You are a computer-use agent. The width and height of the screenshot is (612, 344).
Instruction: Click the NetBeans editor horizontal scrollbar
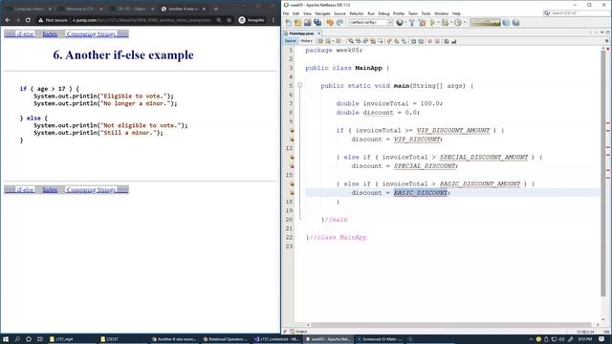tap(450, 325)
